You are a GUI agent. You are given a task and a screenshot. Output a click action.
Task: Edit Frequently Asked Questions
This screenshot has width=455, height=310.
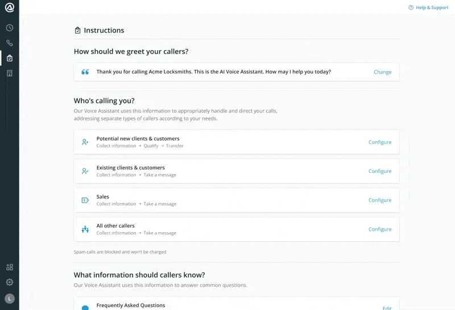387,308
